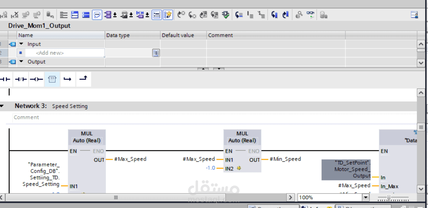Toggle monitoring on/off glasses icon
This screenshot has height=208, width=428.
(310, 15)
